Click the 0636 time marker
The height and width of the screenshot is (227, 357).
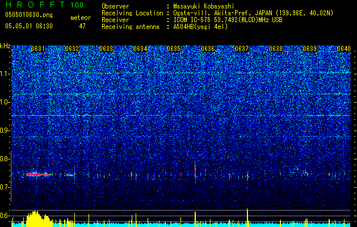click(208, 49)
